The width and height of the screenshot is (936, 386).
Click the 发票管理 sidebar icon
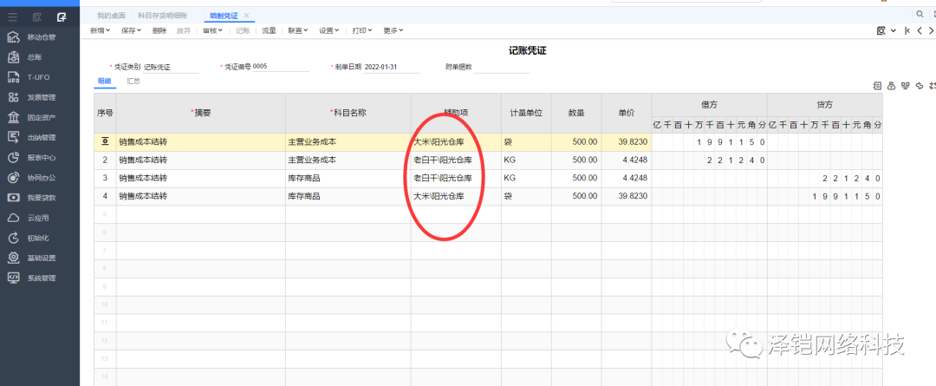(x=14, y=97)
